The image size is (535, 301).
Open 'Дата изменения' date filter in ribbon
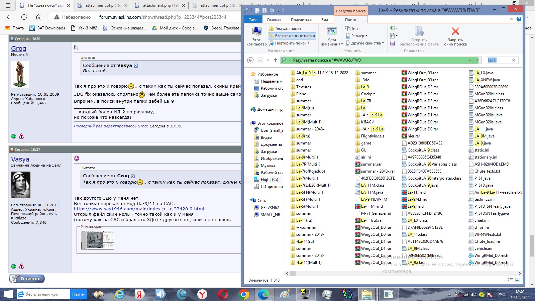(332, 36)
